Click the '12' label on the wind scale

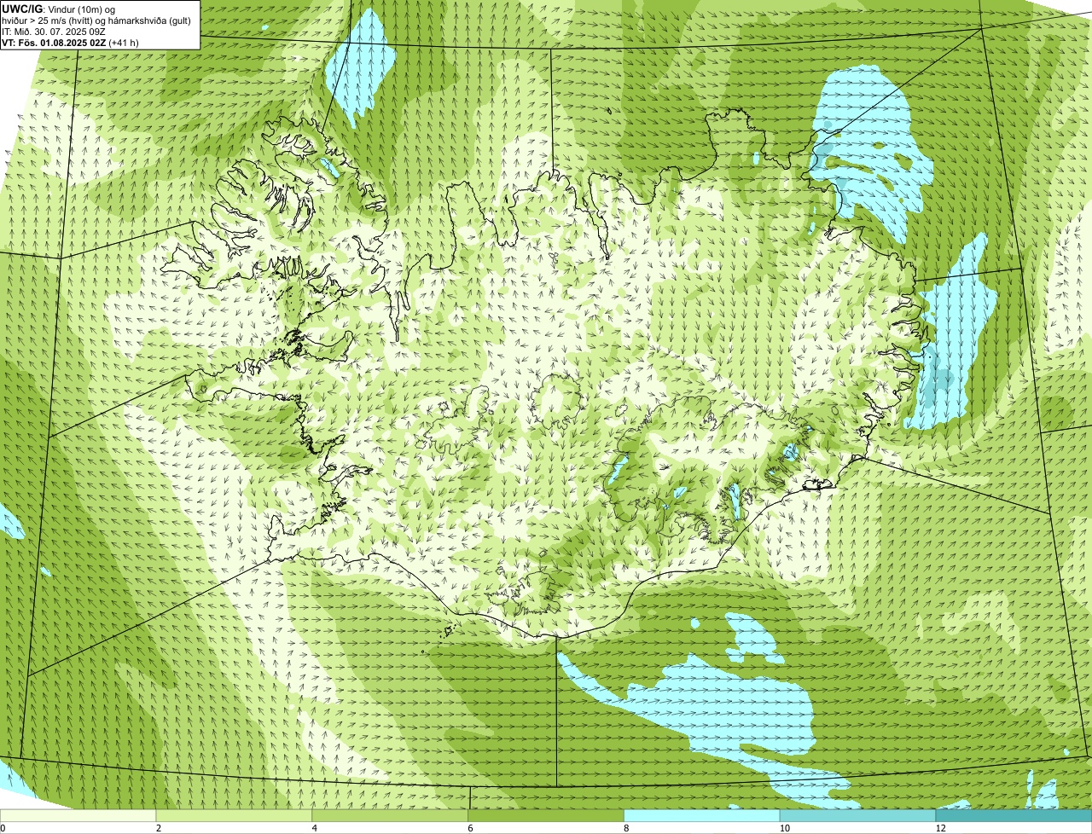click(x=940, y=828)
